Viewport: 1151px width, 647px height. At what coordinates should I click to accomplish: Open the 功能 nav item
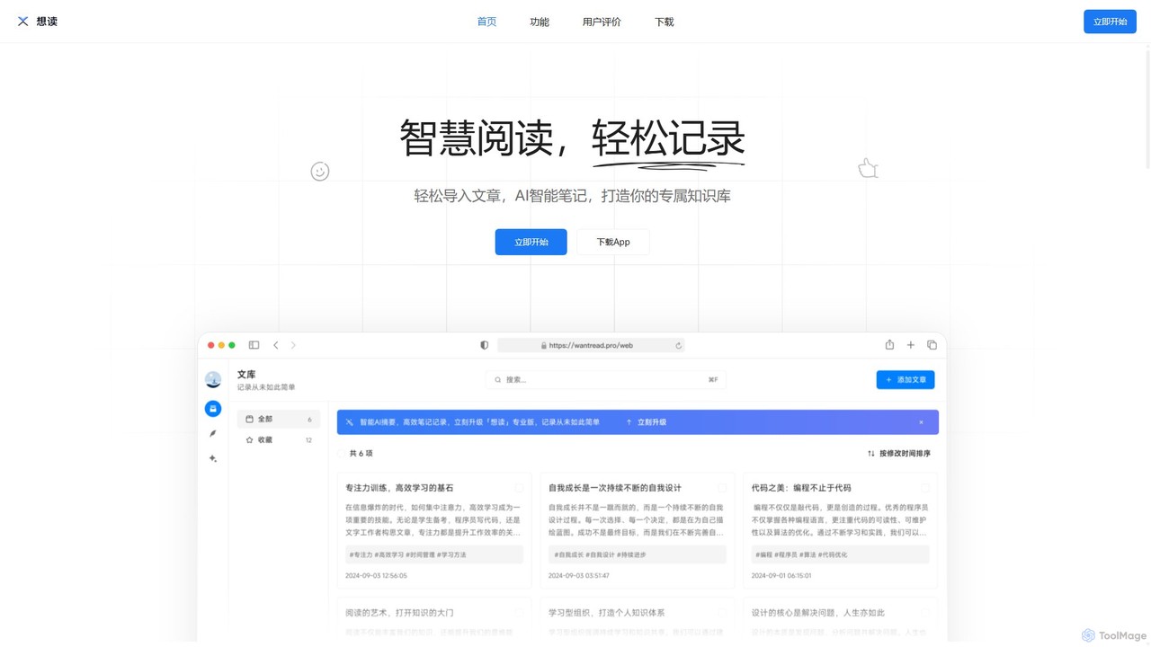click(540, 22)
